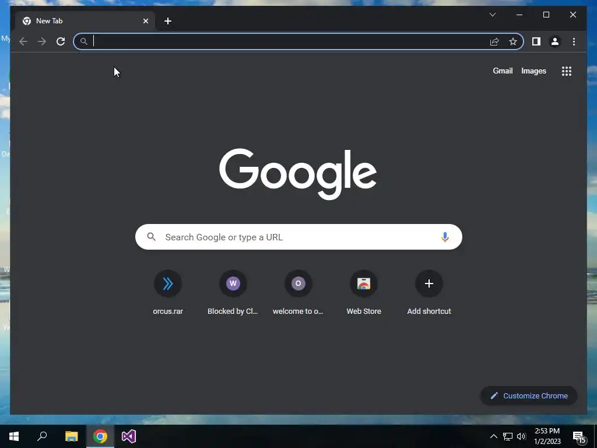
Task: Maximize the Chrome window
Action: pos(546,15)
